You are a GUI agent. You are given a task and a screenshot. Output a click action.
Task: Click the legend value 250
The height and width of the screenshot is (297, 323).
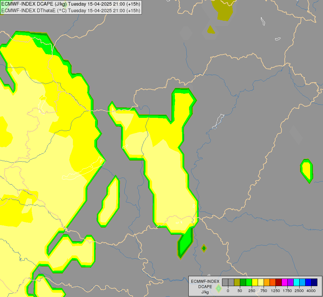(x=252, y=291)
